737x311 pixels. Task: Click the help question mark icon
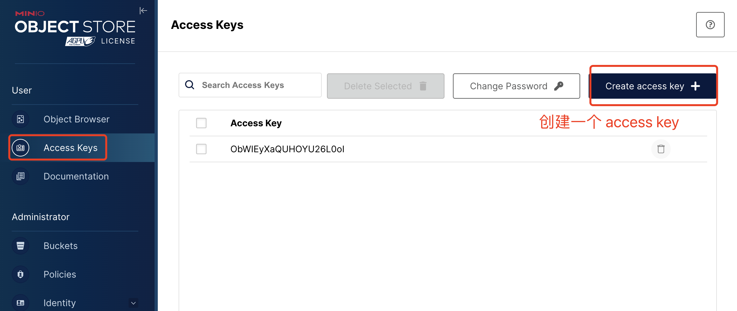pos(710,24)
